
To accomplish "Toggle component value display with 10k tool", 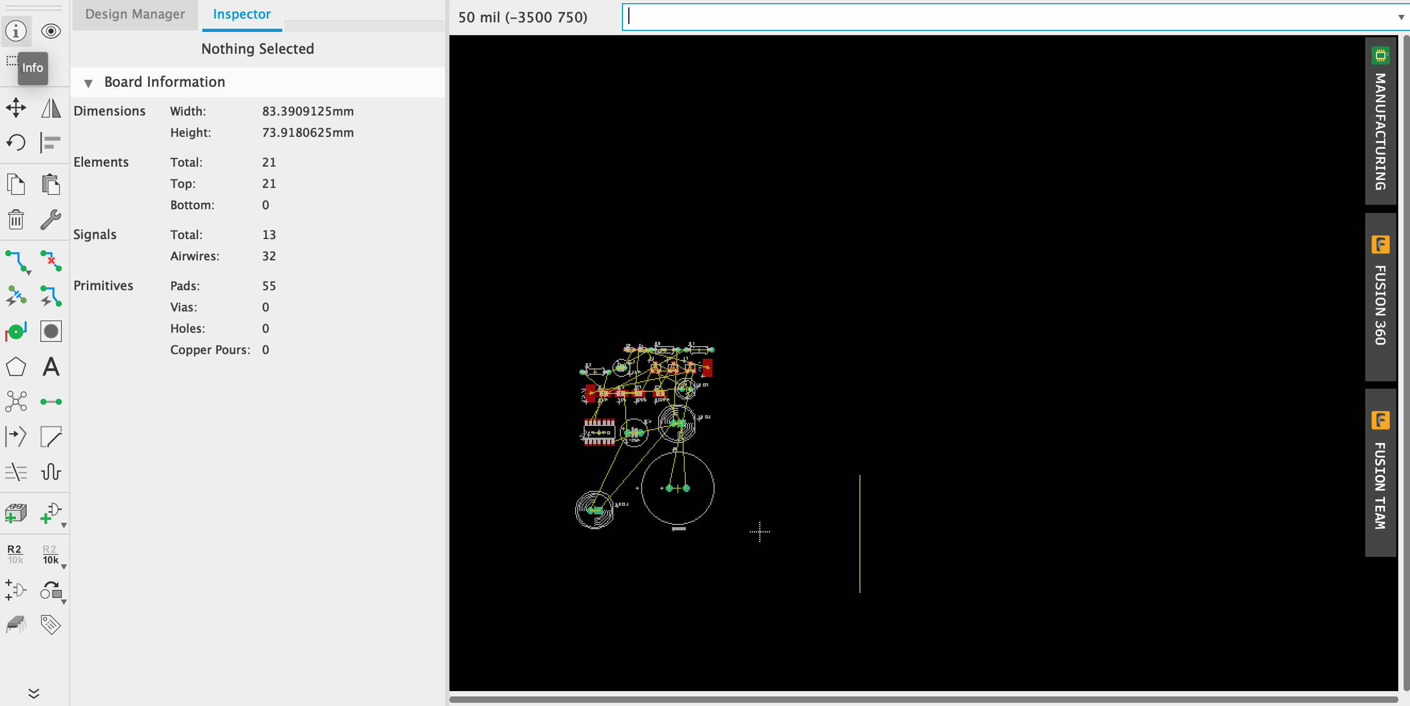I will click(51, 554).
